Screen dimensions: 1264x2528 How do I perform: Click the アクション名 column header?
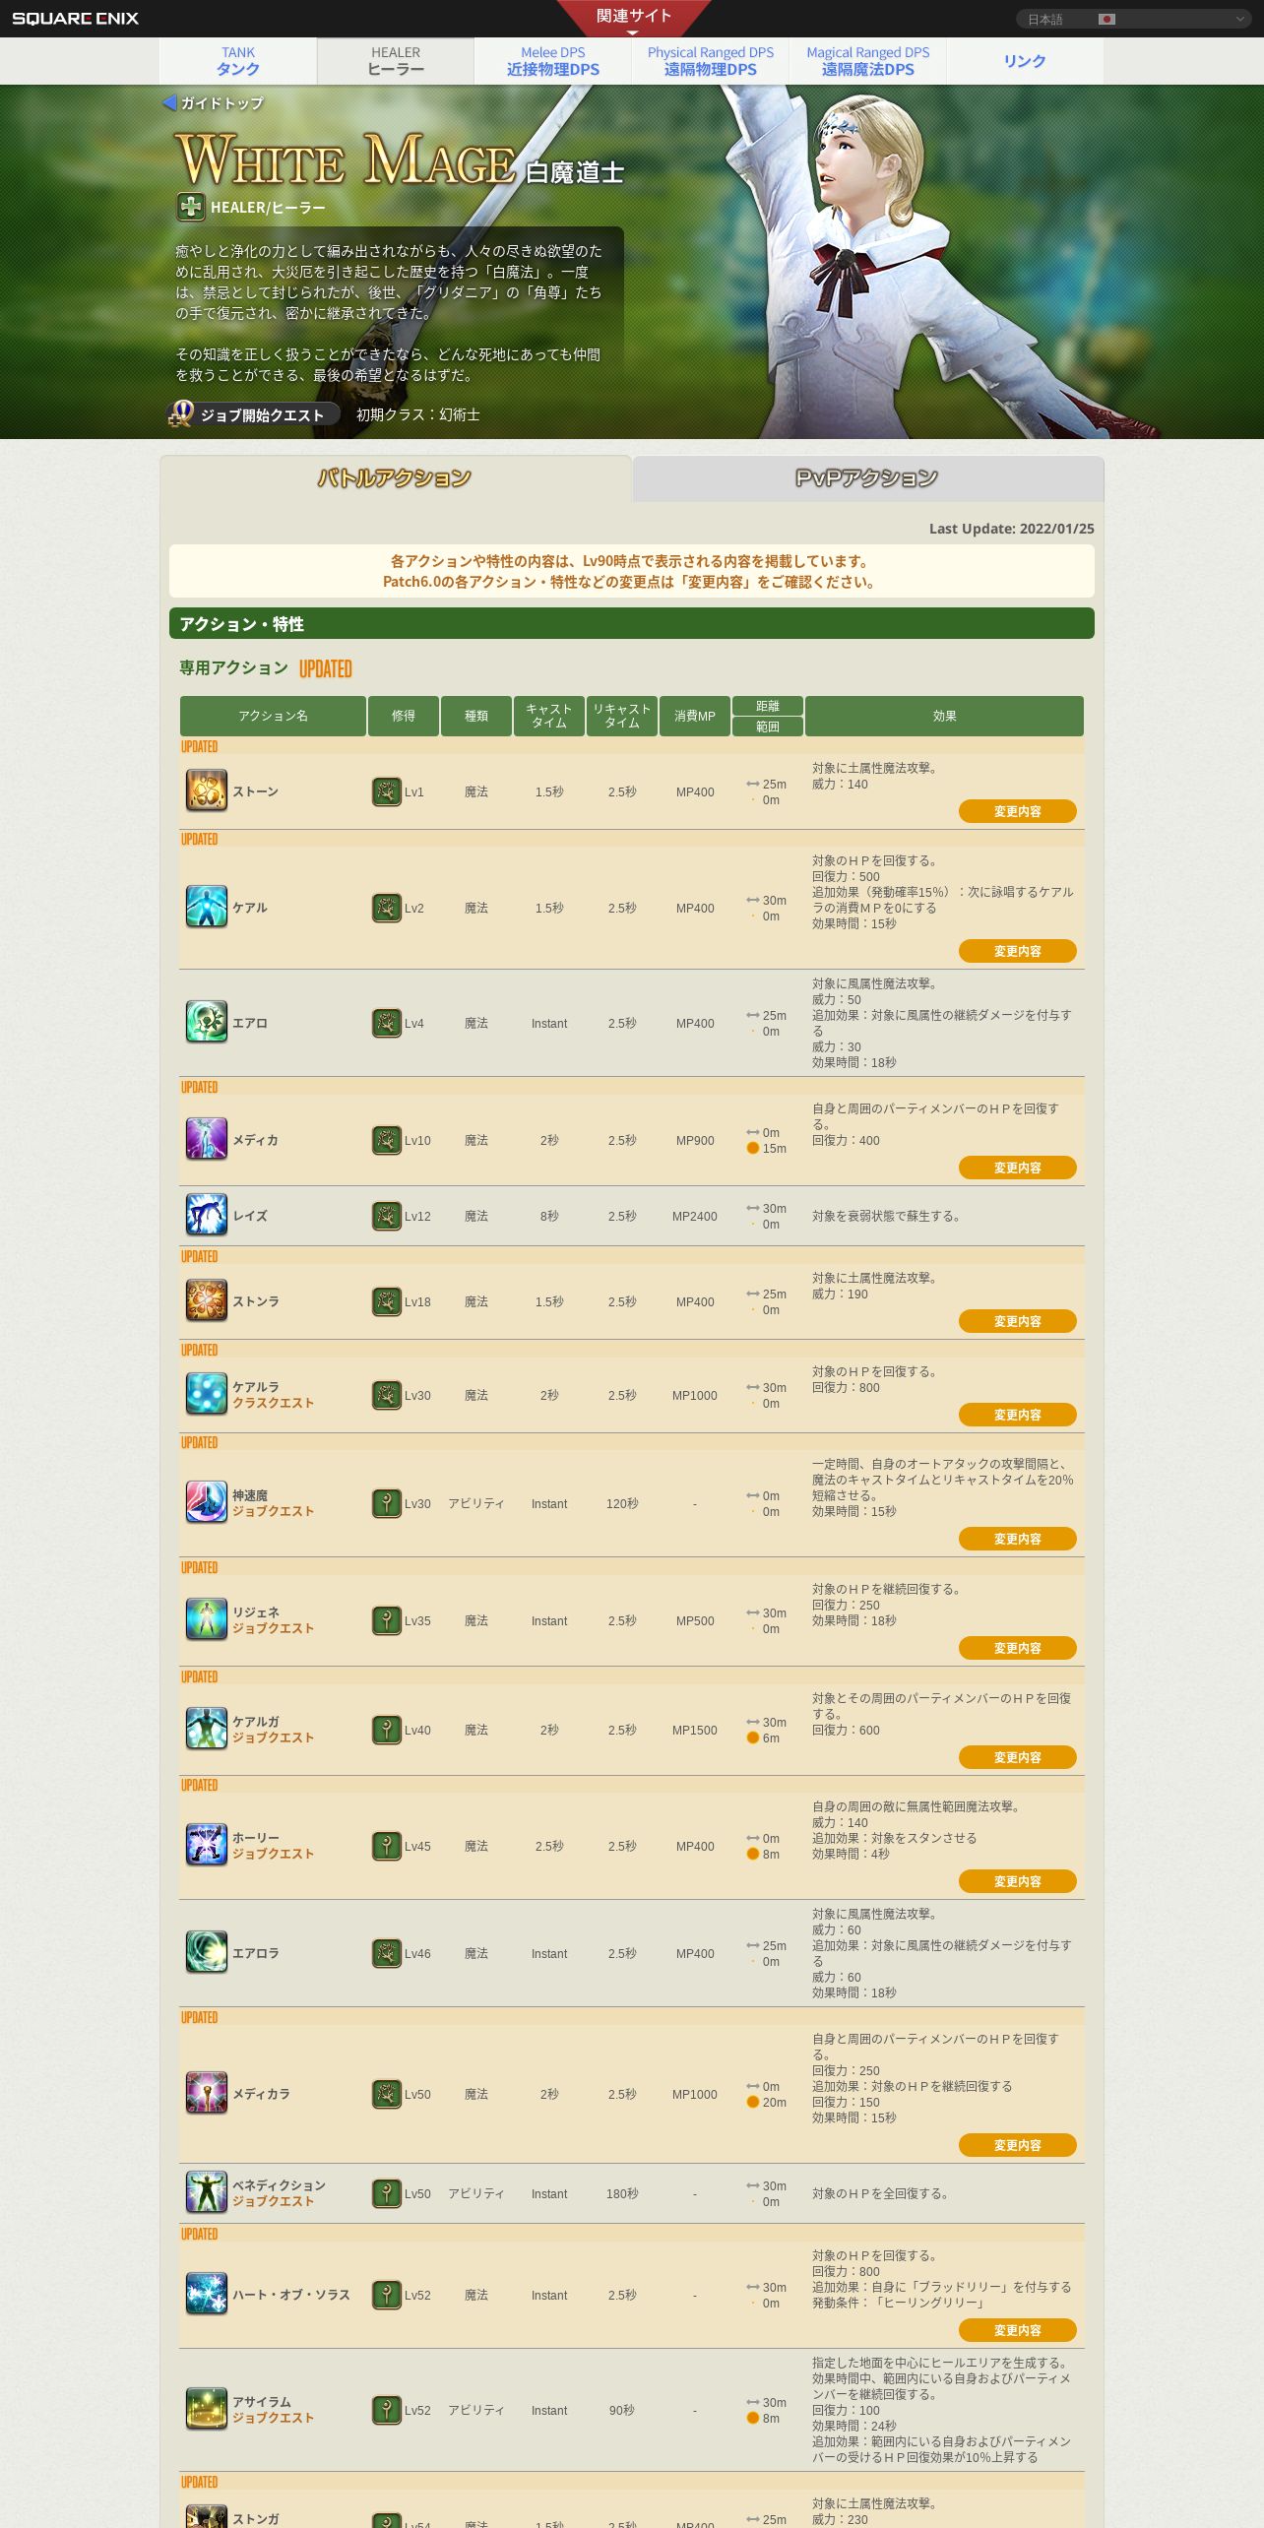click(x=273, y=716)
